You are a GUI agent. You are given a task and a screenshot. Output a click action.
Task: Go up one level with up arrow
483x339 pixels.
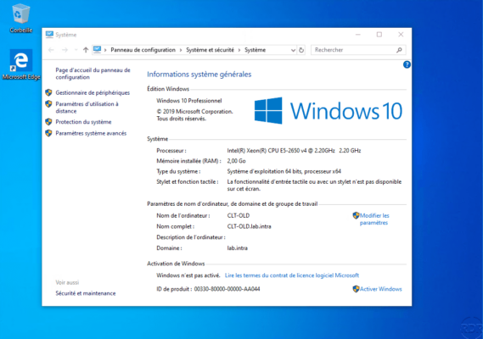(86, 50)
